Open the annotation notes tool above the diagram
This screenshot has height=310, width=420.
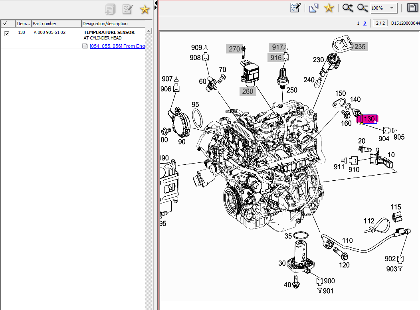pos(295,7)
